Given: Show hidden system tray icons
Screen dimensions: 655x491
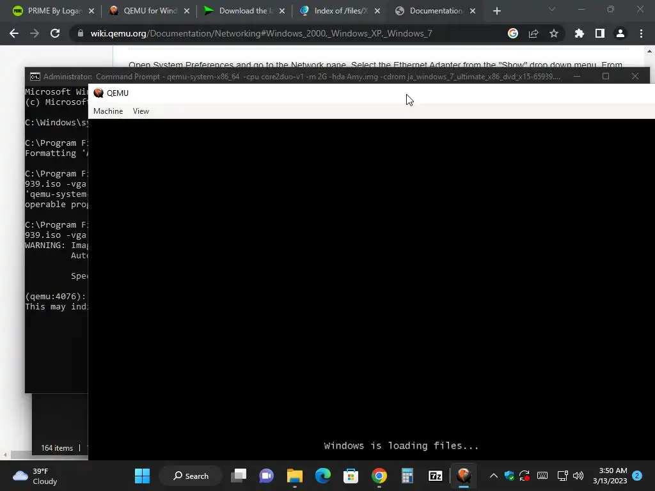Looking at the screenshot, I should (494, 476).
